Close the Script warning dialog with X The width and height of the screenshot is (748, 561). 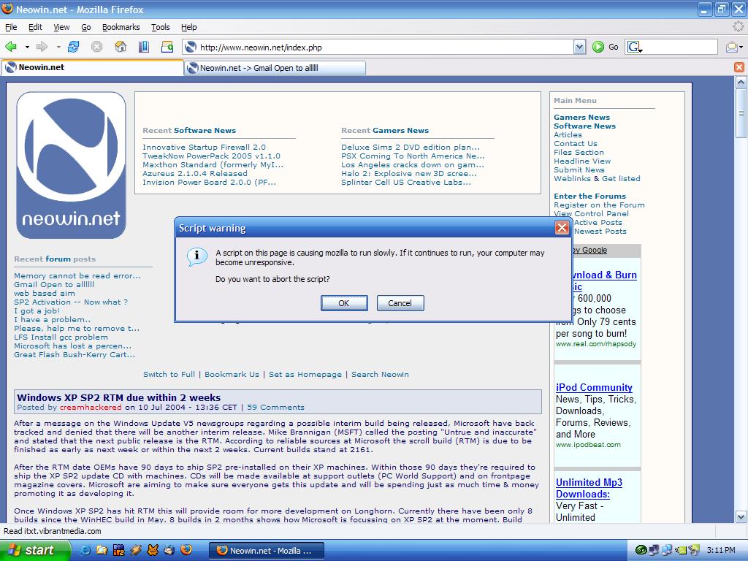coord(562,228)
